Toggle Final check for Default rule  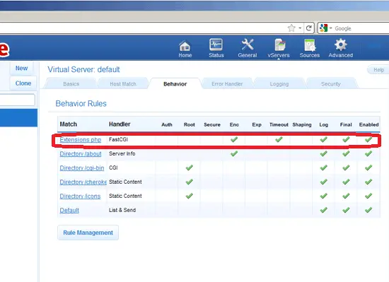pos(346,210)
